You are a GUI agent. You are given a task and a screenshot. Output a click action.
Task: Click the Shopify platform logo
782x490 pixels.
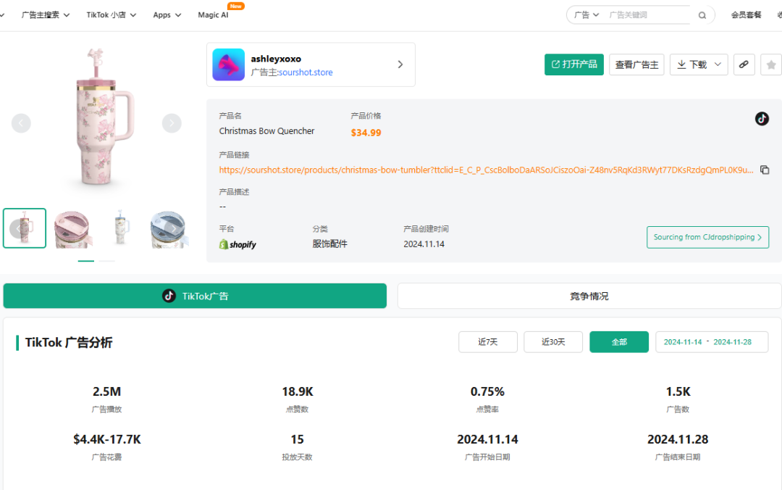[x=237, y=244]
